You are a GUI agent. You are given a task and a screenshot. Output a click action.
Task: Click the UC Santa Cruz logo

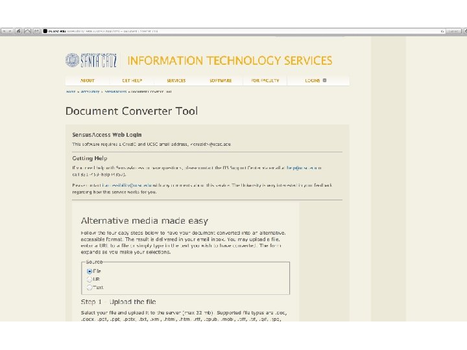[91, 60]
